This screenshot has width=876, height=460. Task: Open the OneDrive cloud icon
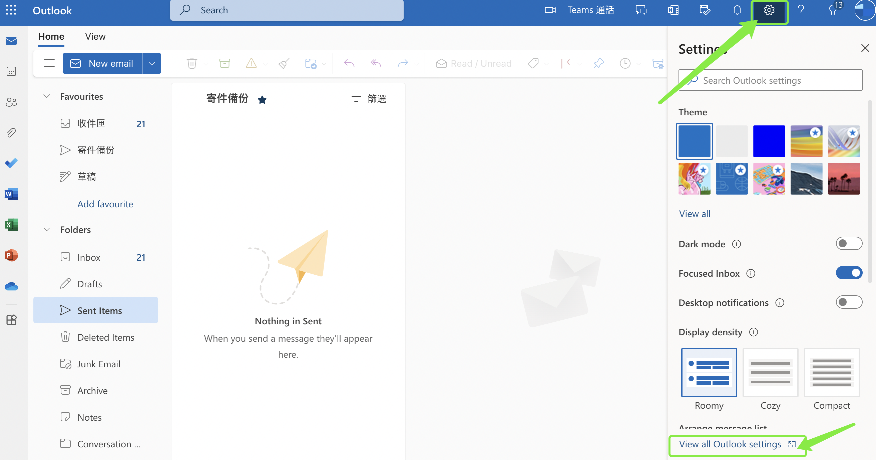(x=11, y=286)
